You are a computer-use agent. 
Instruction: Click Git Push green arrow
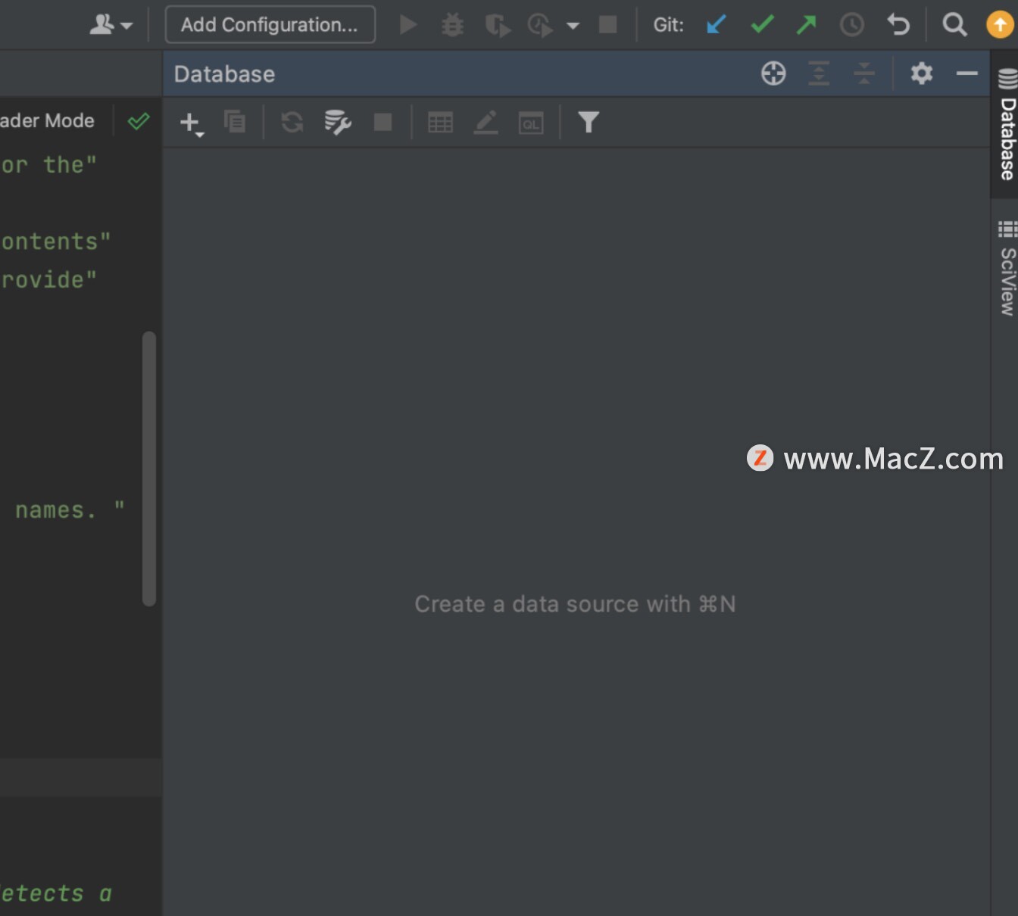[x=807, y=25]
